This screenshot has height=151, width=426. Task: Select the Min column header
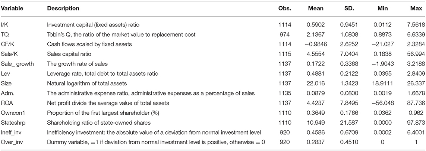pos(385,9)
